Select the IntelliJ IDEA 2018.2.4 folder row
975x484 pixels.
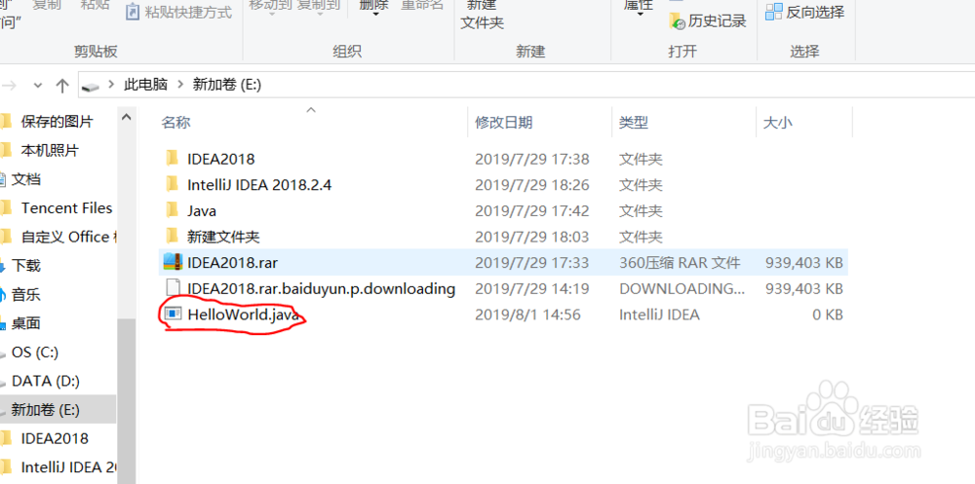click(x=504, y=185)
